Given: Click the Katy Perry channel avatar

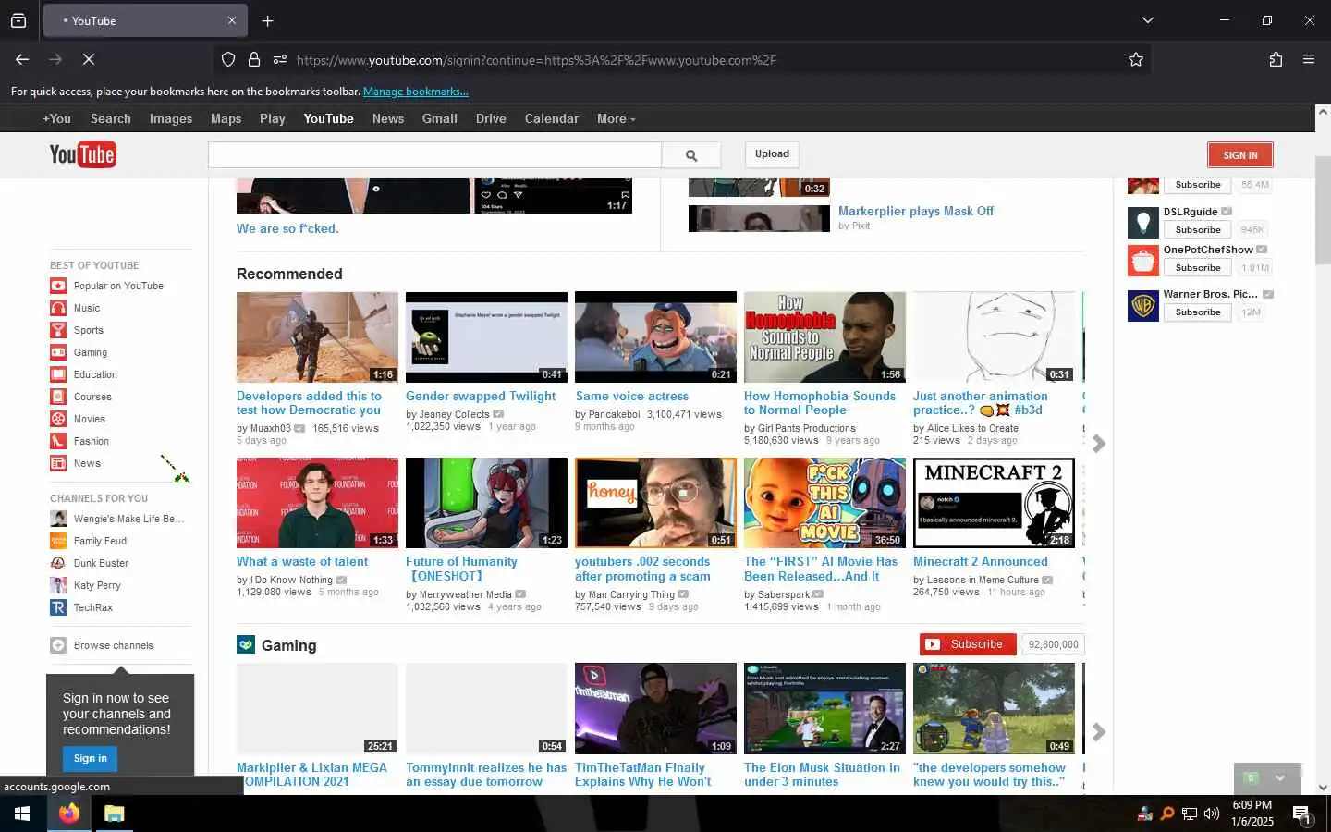Looking at the screenshot, I should (58, 585).
